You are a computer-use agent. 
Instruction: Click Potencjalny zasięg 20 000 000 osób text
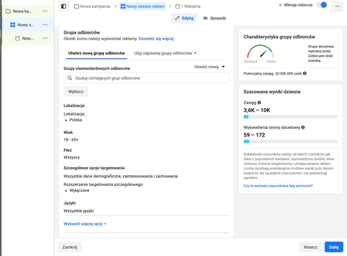coord(273,74)
